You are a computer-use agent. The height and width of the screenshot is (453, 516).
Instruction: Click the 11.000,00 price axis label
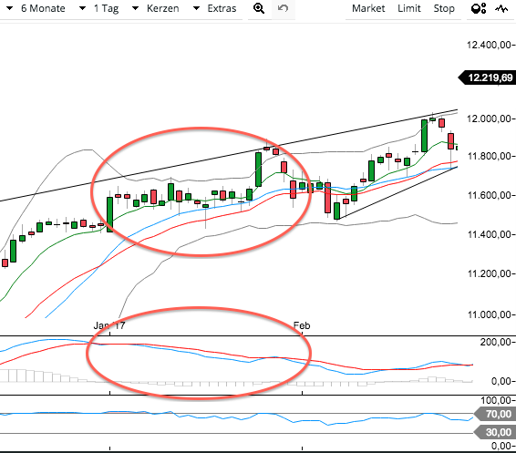pyautogui.click(x=489, y=314)
